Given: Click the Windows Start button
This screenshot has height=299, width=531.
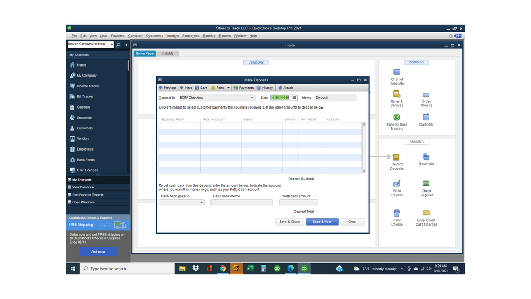Looking at the screenshot, I should click(x=73, y=269).
